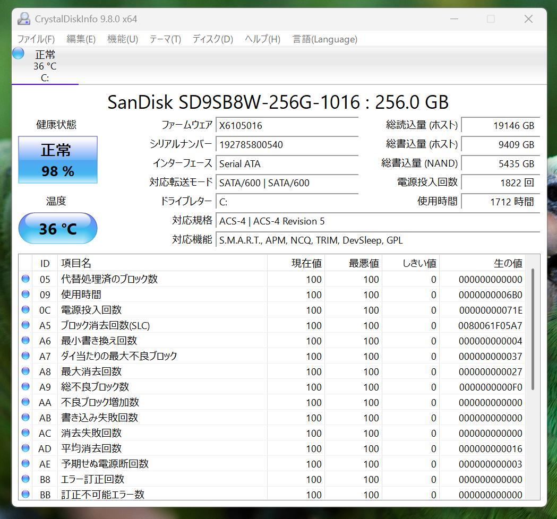Select the row 予期せぬ電源断回数
557x519 pixels.
272,464
